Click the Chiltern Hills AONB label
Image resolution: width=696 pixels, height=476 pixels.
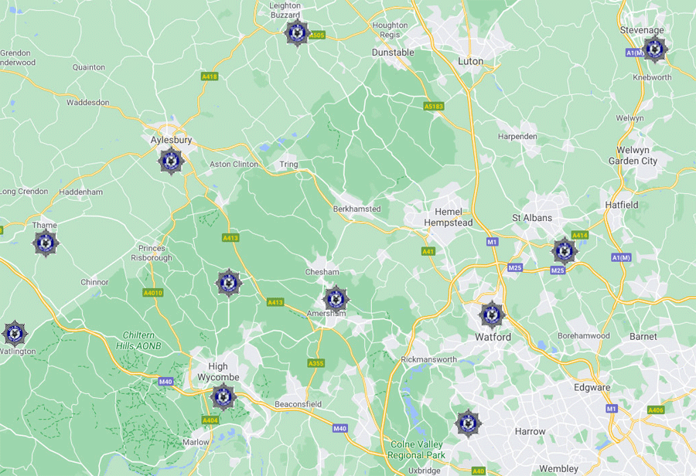[138, 341]
